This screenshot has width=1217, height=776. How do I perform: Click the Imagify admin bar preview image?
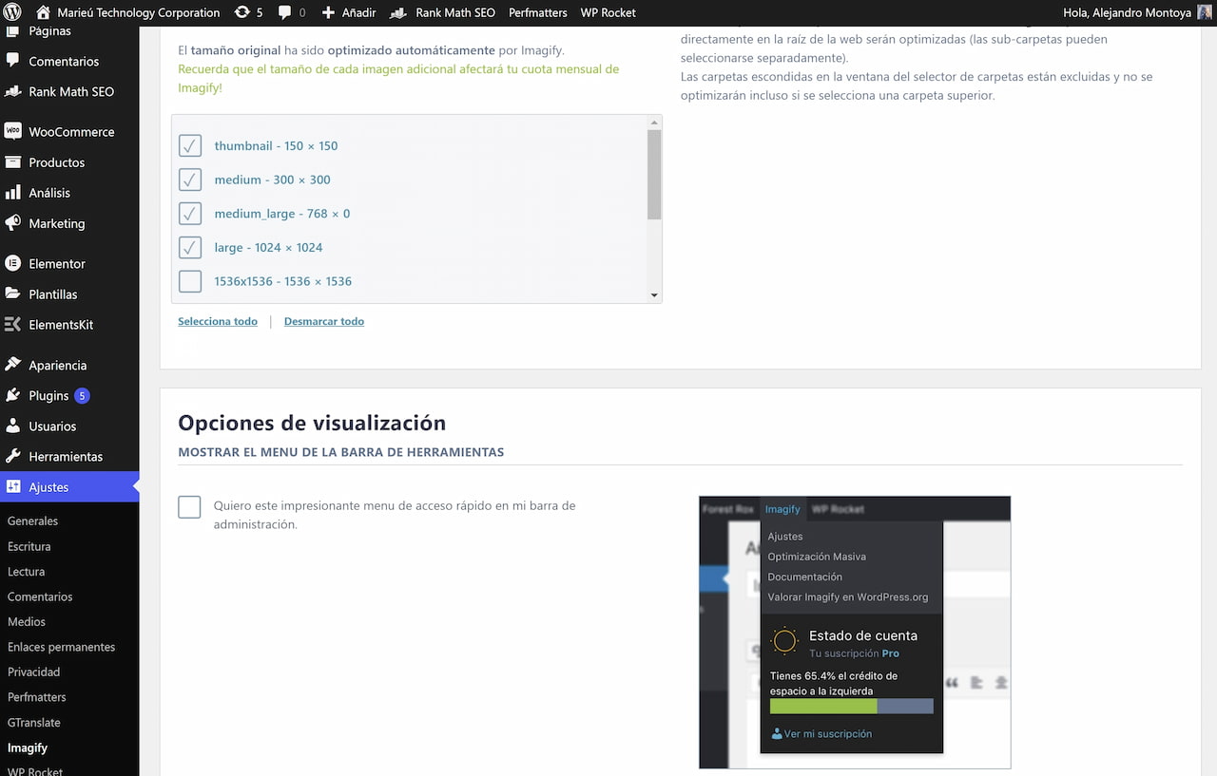pos(855,632)
